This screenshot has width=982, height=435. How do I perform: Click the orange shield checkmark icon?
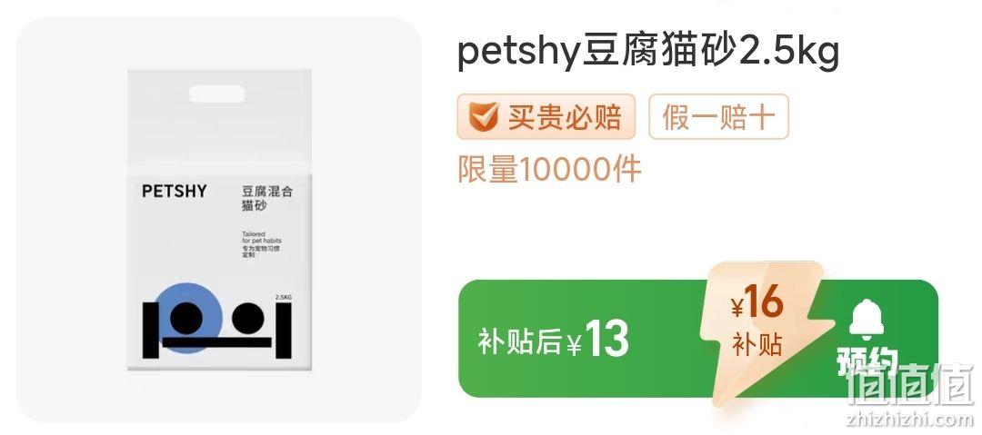pyautogui.click(x=484, y=116)
